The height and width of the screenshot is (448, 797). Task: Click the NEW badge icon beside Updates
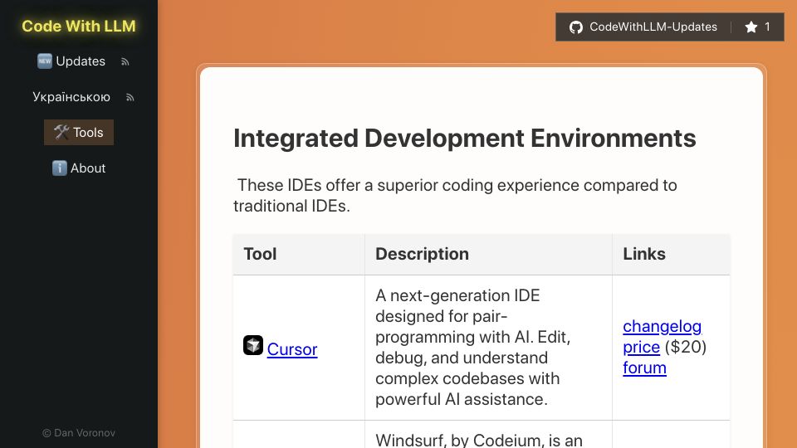pos(45,61)
